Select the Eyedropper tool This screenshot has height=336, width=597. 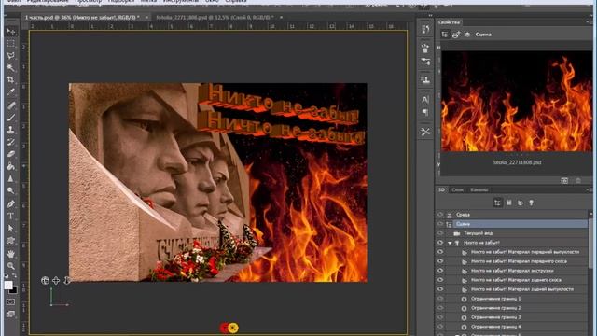[x=10, y=91]
